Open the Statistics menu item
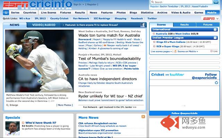 [147, 12]
